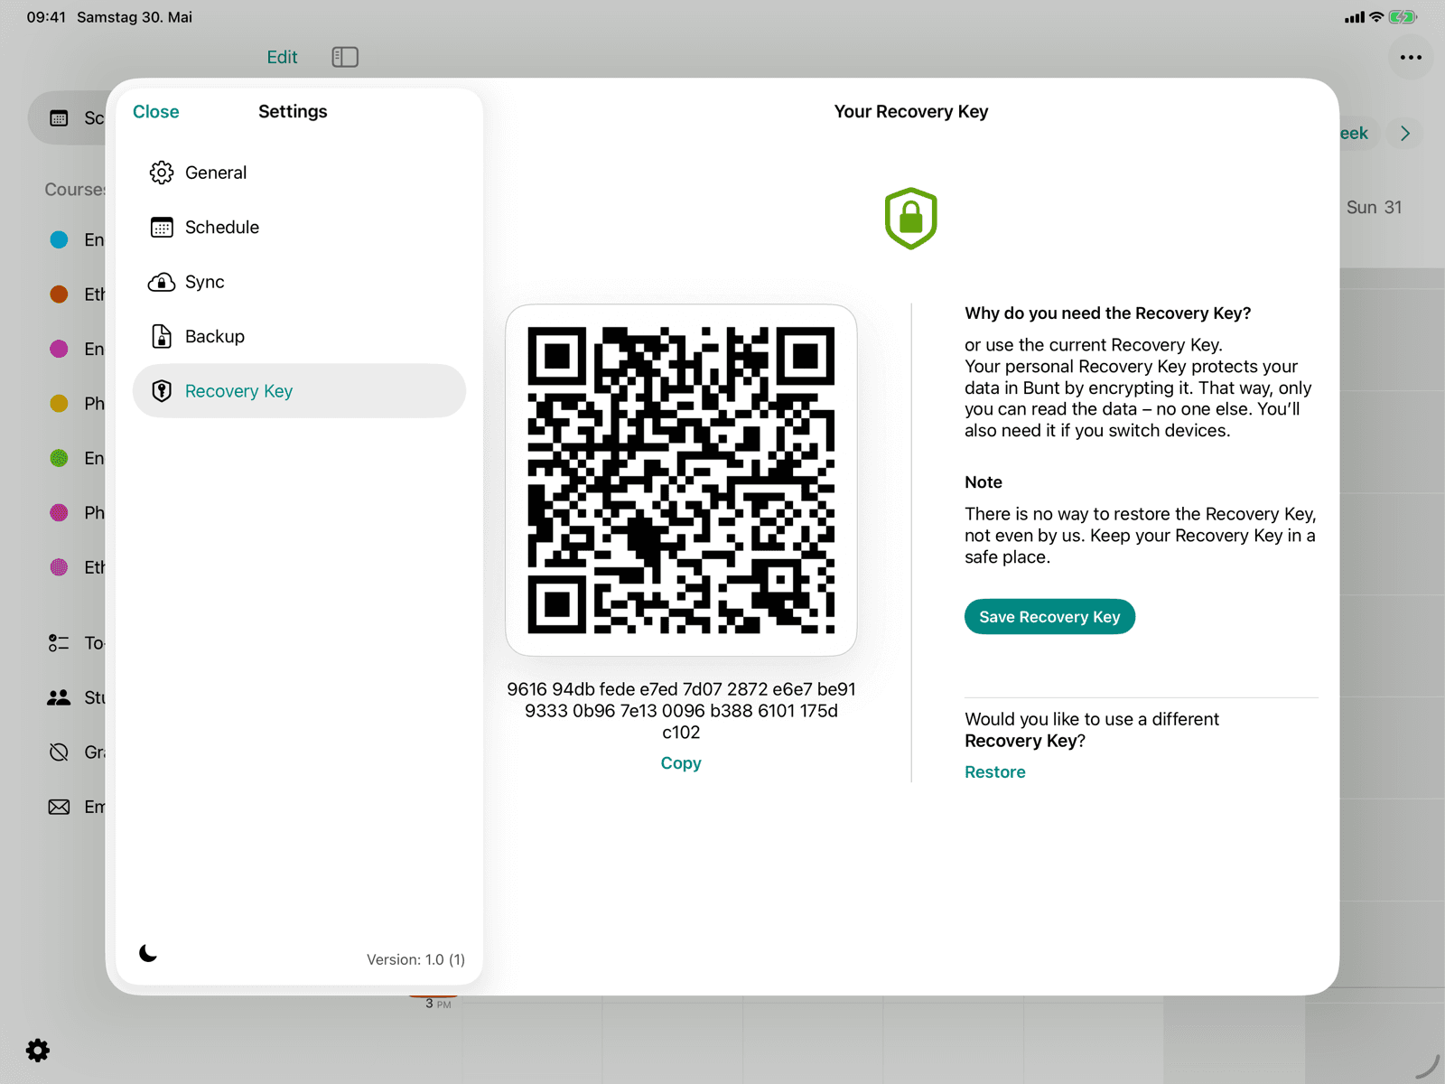Click the green shield lock icon
Viewport: 1445px width, 1084px height.
point(910,219)
